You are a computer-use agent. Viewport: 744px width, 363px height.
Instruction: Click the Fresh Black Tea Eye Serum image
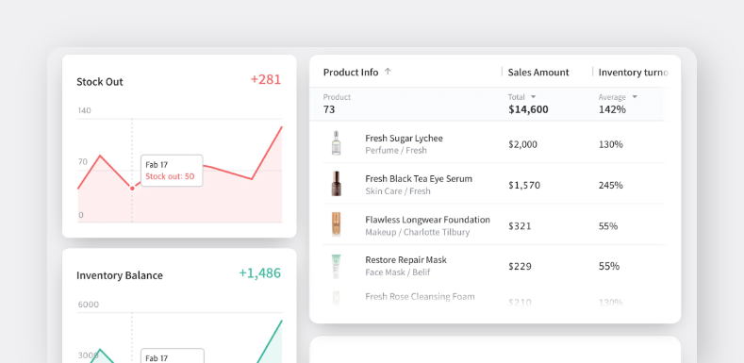[336, 184]
